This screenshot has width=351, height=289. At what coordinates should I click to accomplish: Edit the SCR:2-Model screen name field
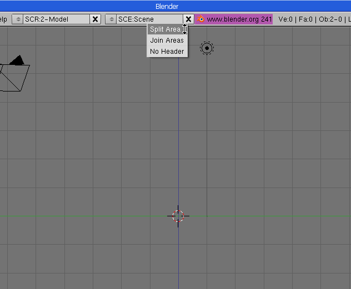[x=56, y=19]
